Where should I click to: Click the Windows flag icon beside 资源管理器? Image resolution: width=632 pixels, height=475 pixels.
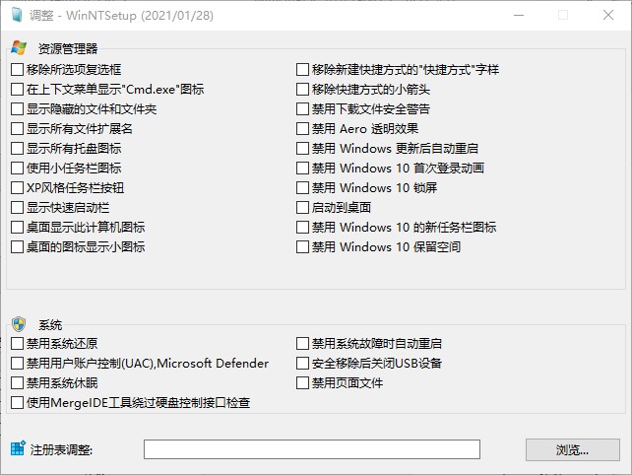[19, 47]
